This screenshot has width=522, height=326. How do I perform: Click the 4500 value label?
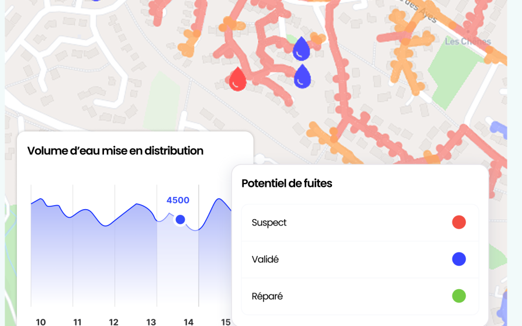(178, 200)
